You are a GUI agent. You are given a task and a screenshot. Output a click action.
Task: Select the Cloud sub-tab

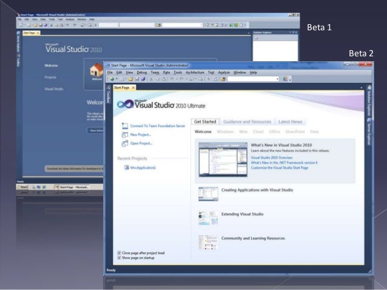click(258, 132)
